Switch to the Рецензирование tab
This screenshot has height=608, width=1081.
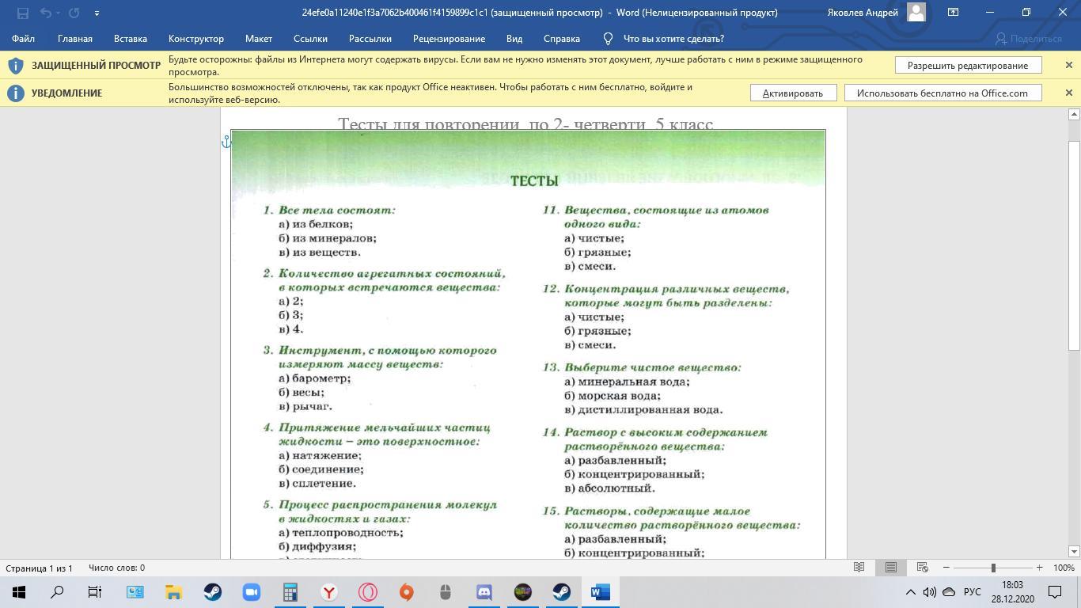click(x=449, y=39)
